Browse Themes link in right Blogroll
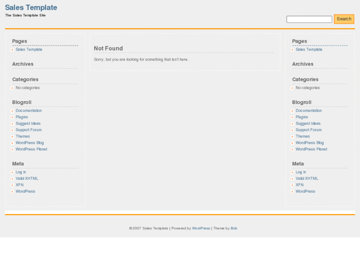Viewport: 360px width, 270px height. tap(303, 136)
